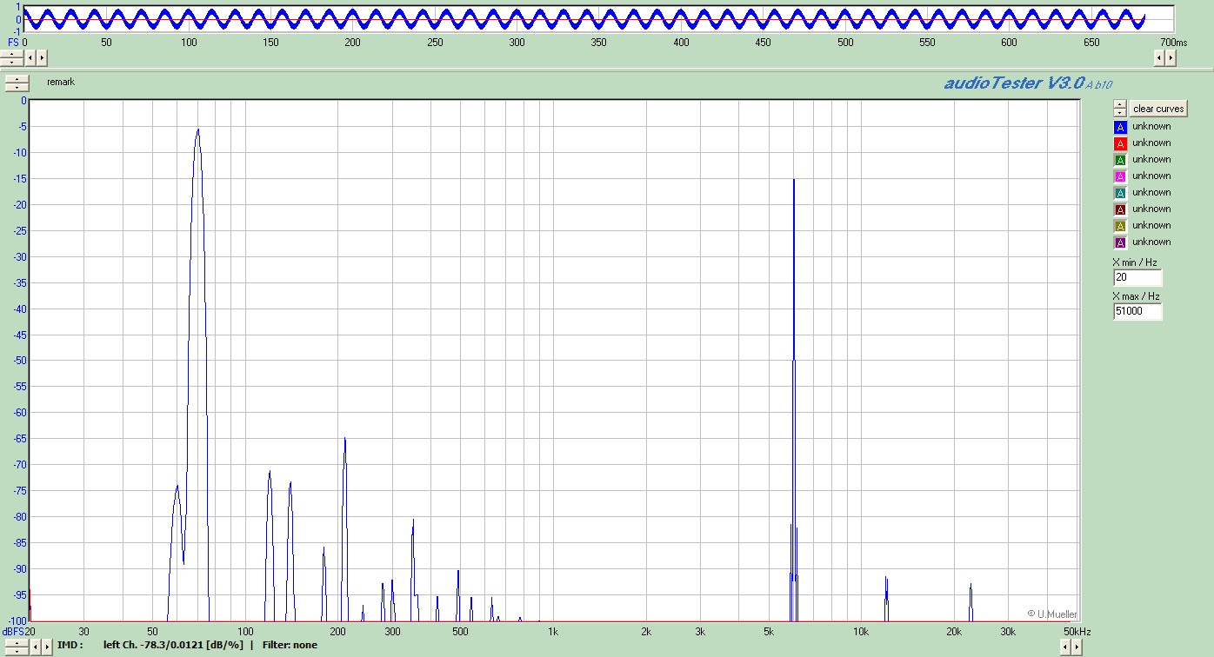
Task: Click oscilloscope left-side scroll left arrow
Action: (x=30, y=57)
